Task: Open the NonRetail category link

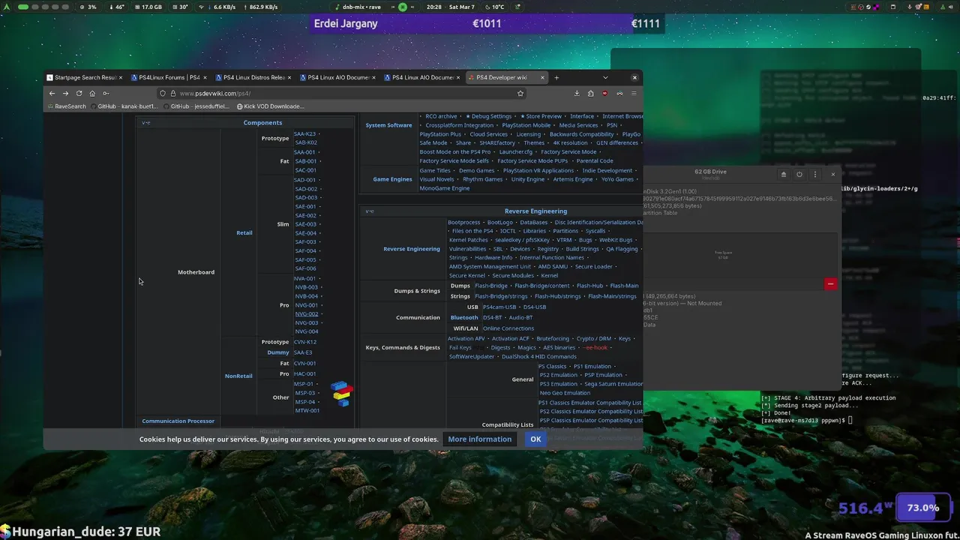Action: pyautogui.click(x=238, y=376)
